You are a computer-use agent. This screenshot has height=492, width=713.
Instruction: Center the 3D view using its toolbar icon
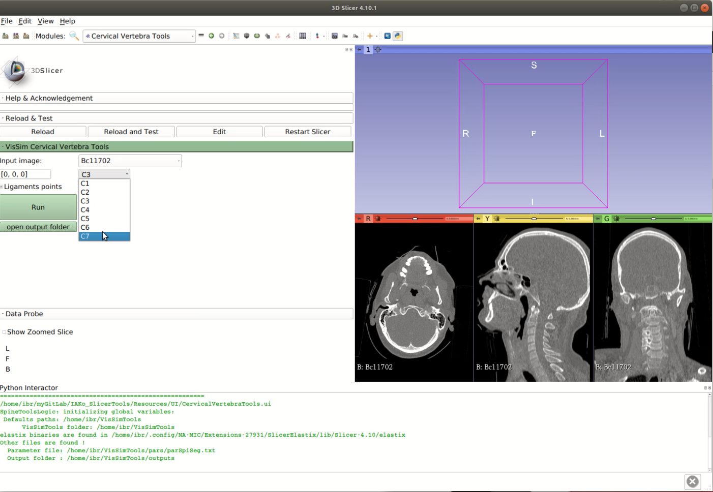(x=378, y=50)
